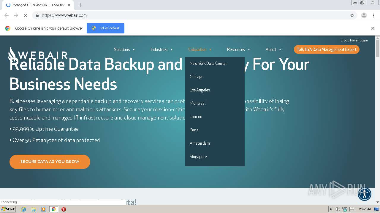Dismiss the default browser notification bar
380x213 pixels.
[373, 28]
